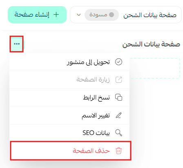Click the pencil icon beside تغيير الاسم
Screen dimensions: 183x168
point(118,115)
